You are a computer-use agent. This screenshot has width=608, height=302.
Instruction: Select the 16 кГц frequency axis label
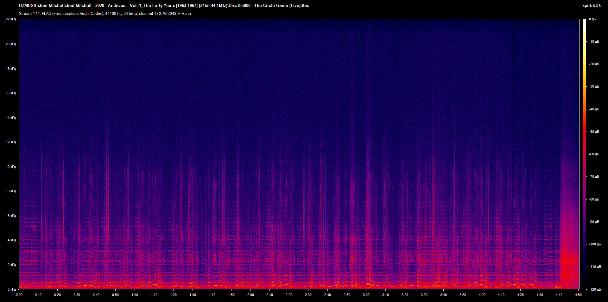pyautogui.click(x=11, y=93)
